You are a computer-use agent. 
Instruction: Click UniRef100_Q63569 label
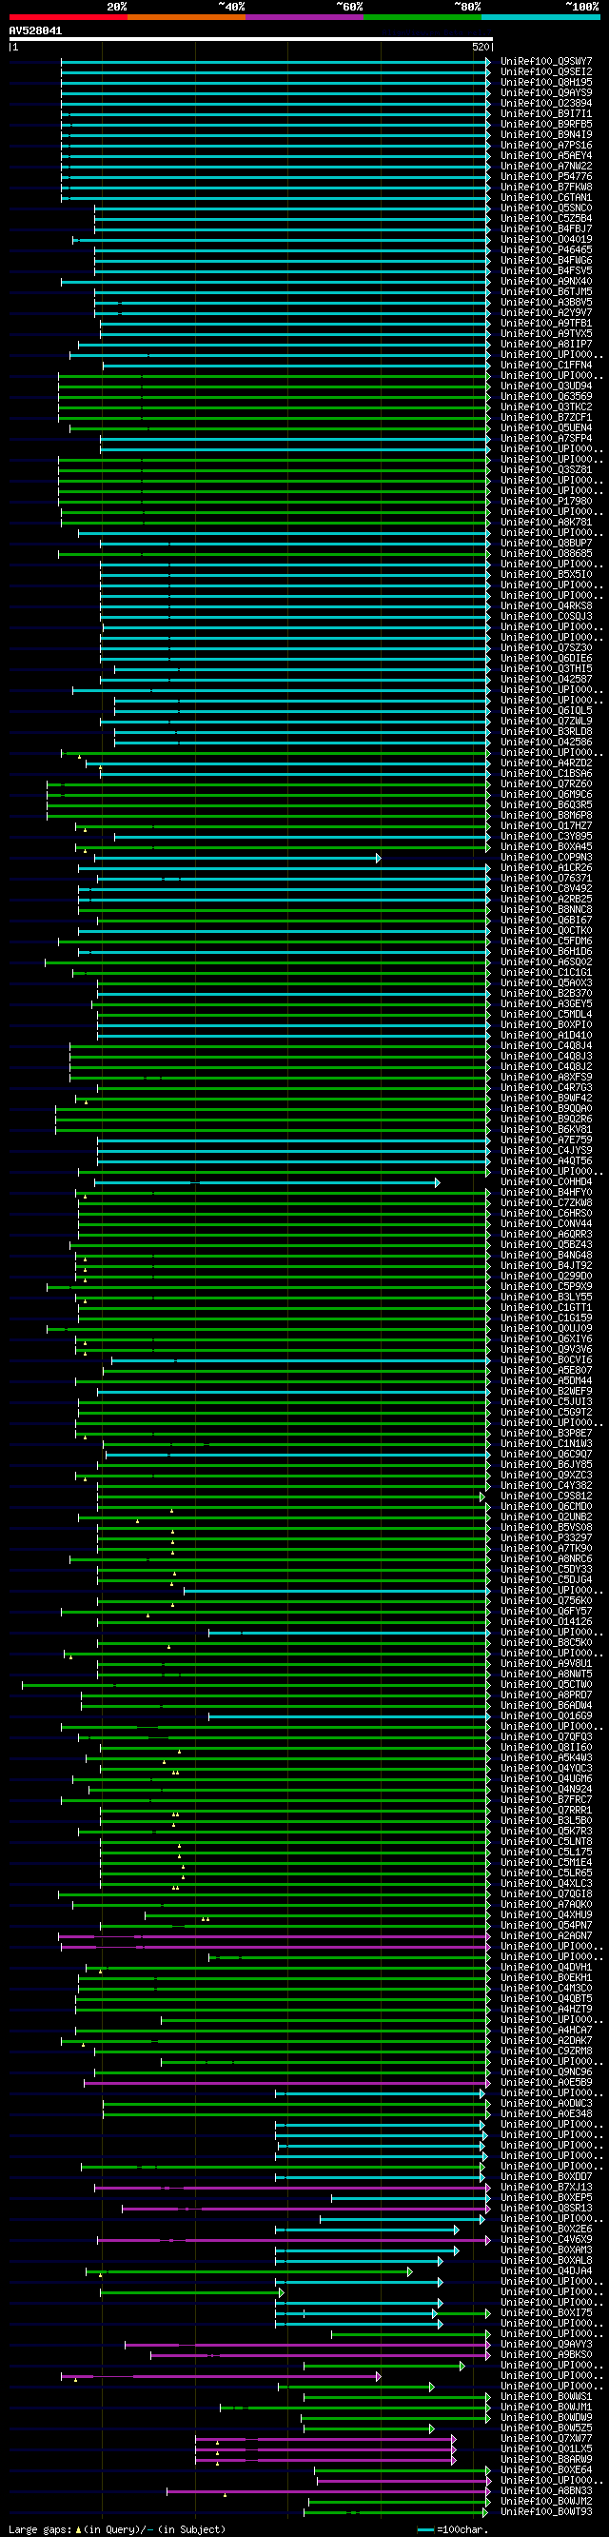tap(546, 397)
